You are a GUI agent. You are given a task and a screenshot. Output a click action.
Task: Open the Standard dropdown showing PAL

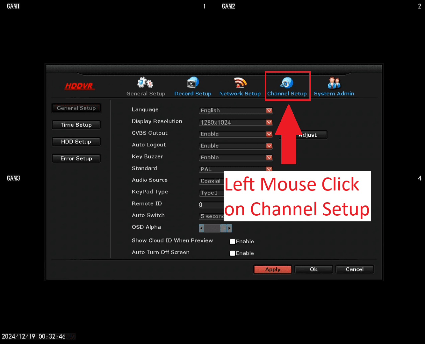(x=236, y=169)
